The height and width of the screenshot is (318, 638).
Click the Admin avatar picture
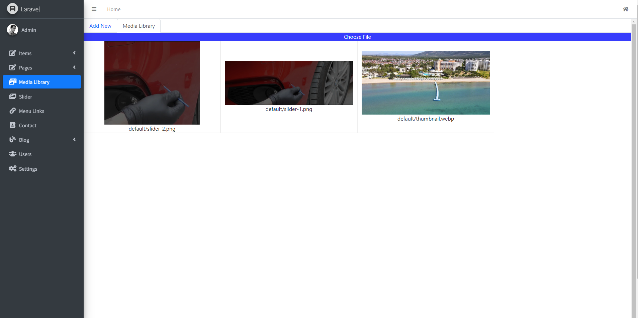(12, 30)
